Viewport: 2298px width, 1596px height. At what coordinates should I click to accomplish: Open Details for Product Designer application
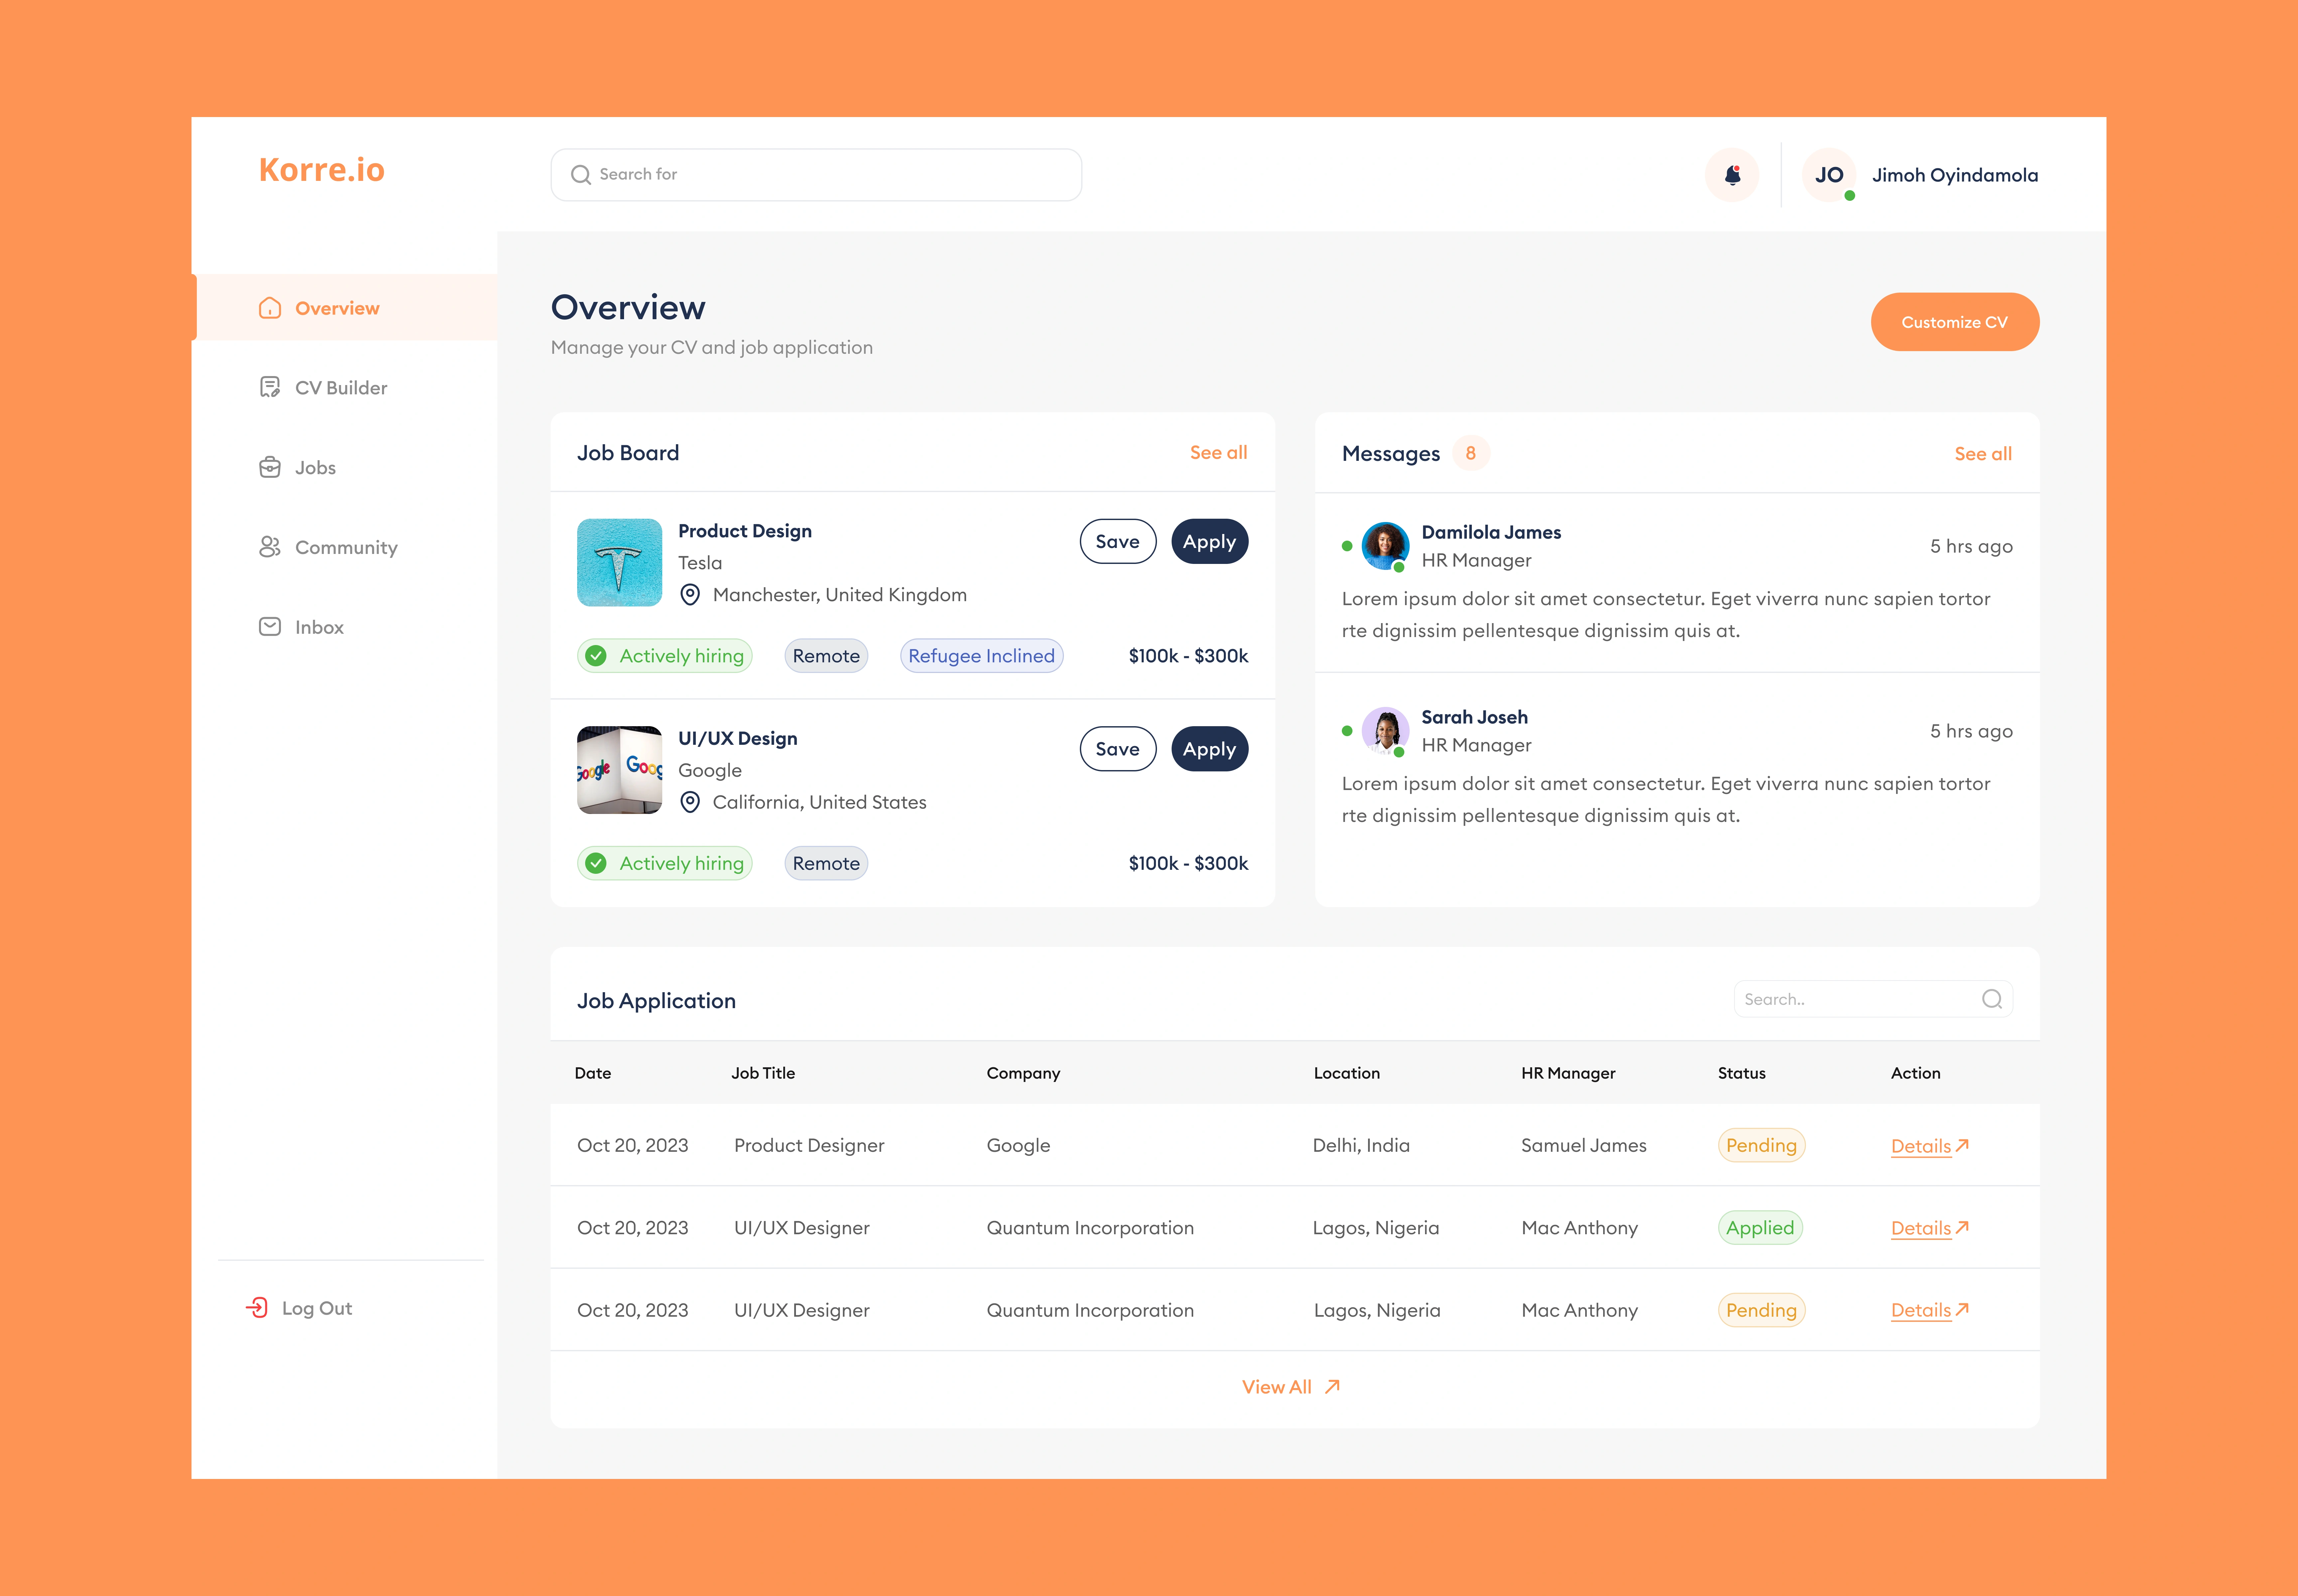(1930, 1146)
